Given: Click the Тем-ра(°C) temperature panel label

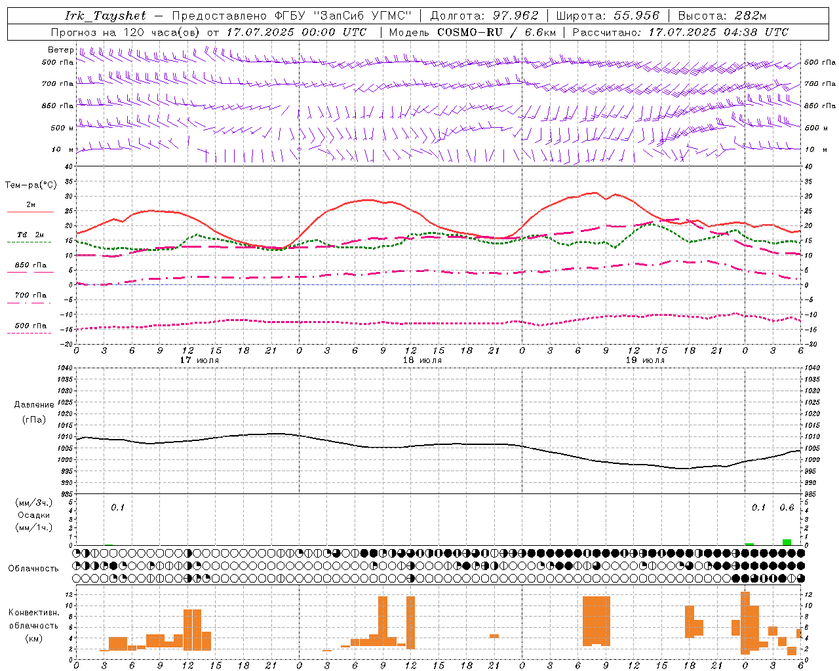Looking at the screenshot, I should [31, 185].
